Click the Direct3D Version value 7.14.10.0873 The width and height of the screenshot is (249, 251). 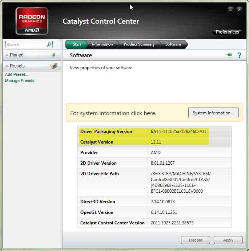coord(162,202)
